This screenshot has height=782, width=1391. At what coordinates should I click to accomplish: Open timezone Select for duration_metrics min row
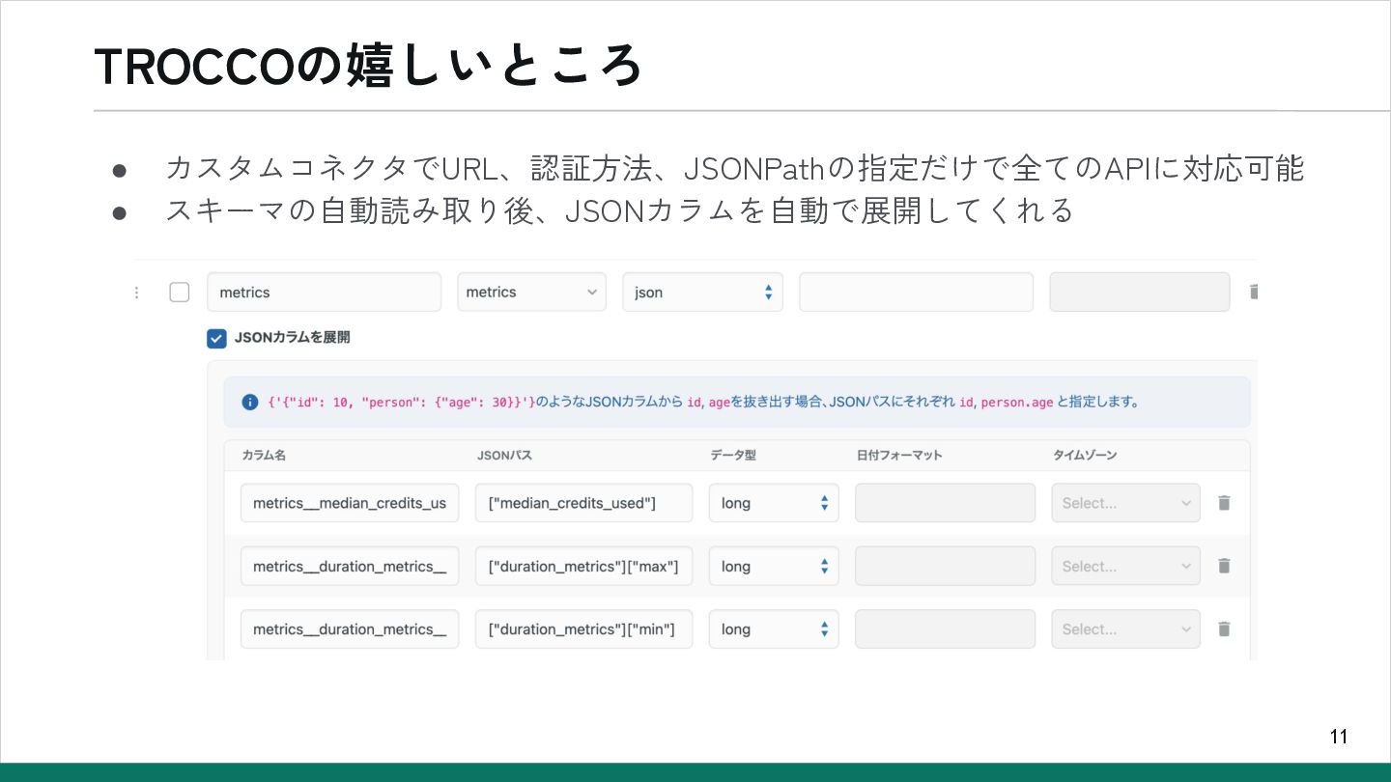[1125, 628]
